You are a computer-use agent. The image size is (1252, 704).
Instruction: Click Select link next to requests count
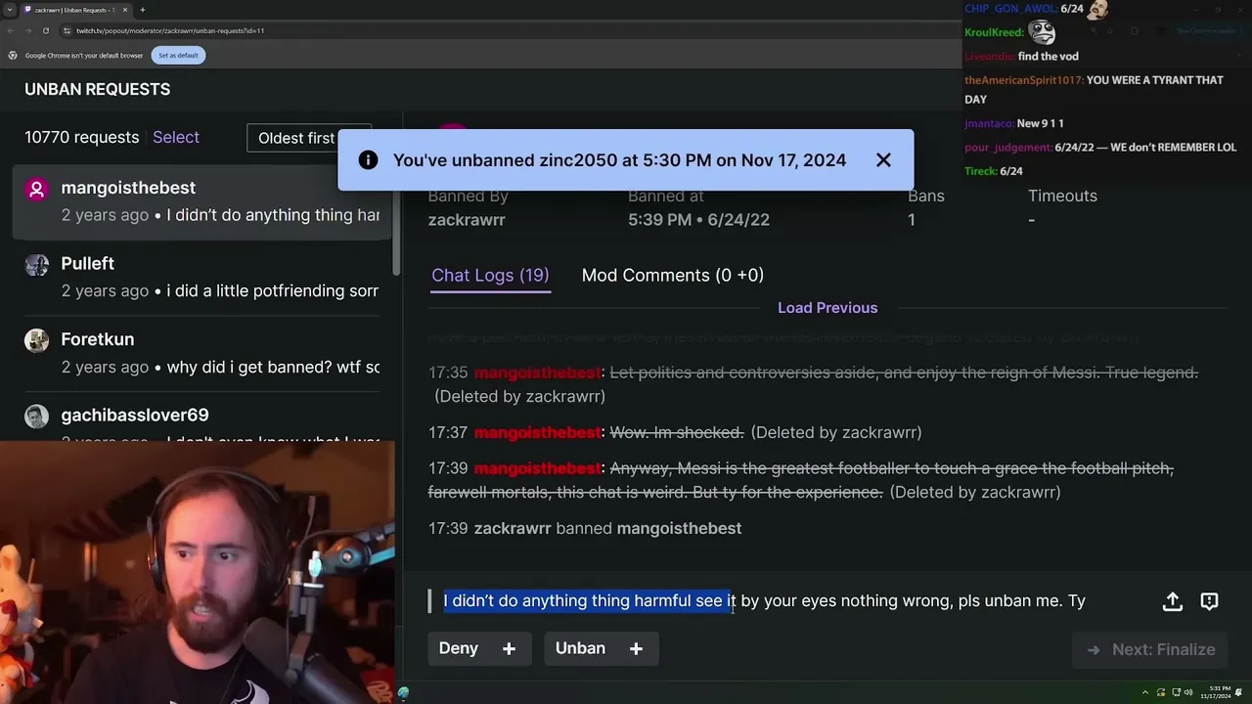click(x=176, y=138)
